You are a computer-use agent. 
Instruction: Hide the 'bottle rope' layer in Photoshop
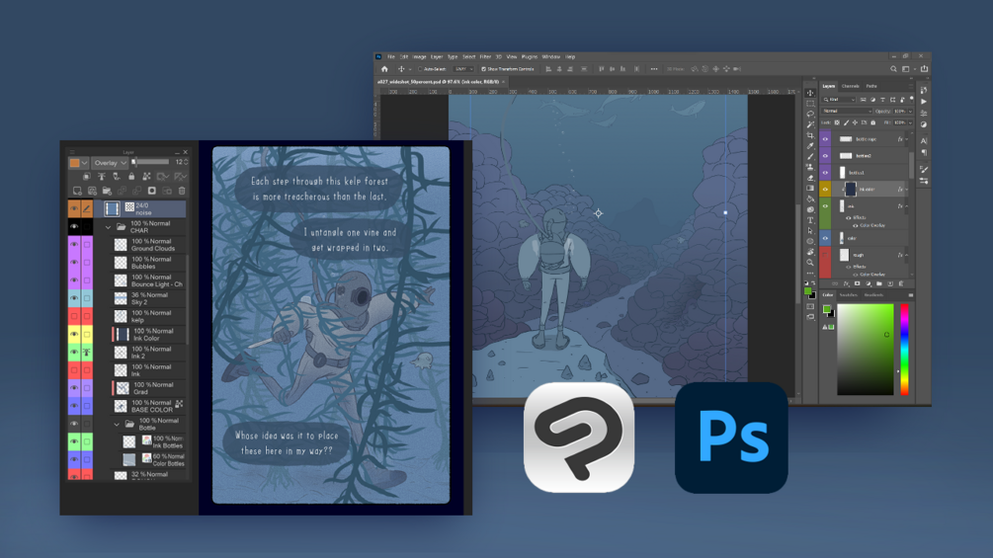tap(825, 139)
